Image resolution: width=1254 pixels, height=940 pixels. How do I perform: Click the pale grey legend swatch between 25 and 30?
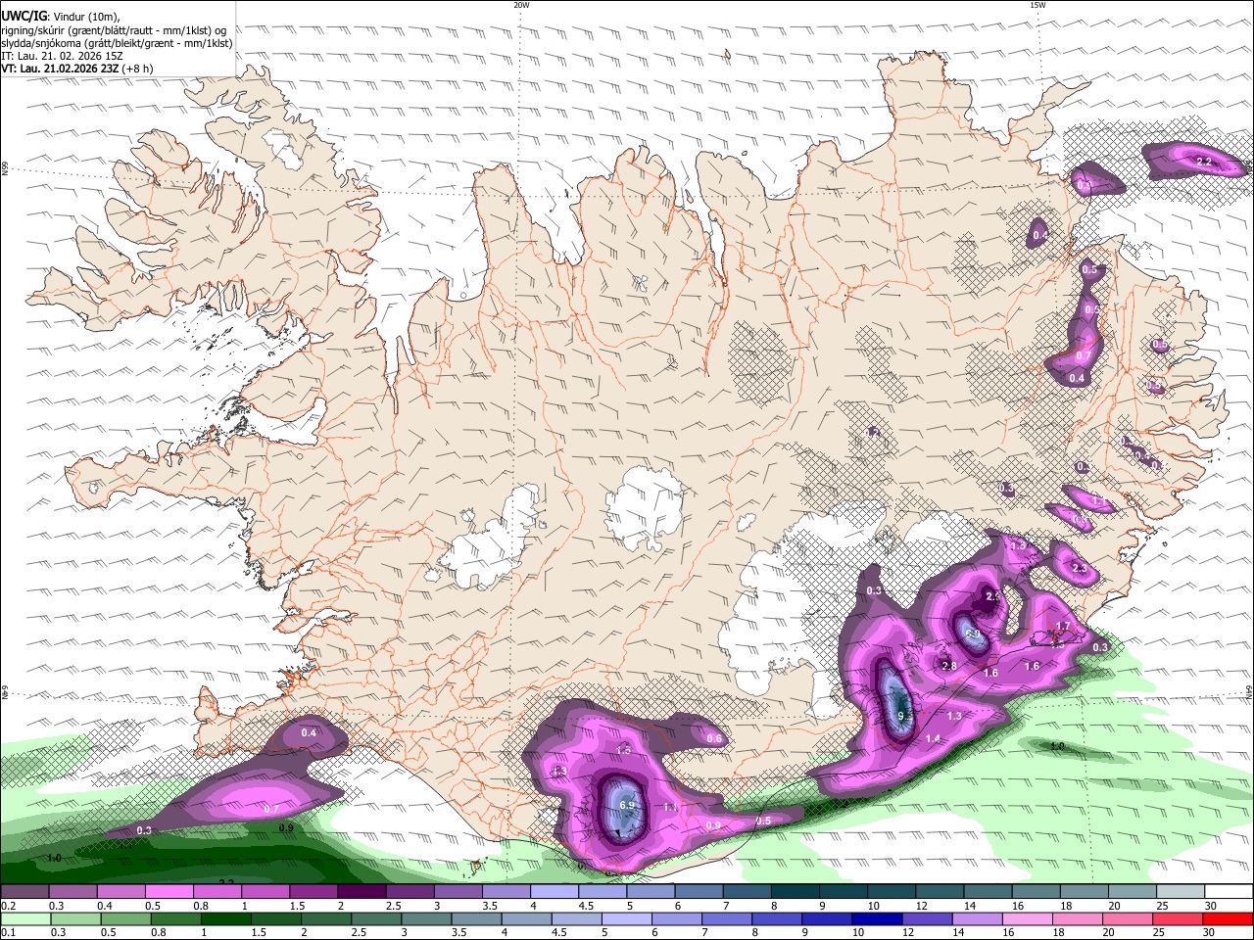click(x=1179, y=892)
